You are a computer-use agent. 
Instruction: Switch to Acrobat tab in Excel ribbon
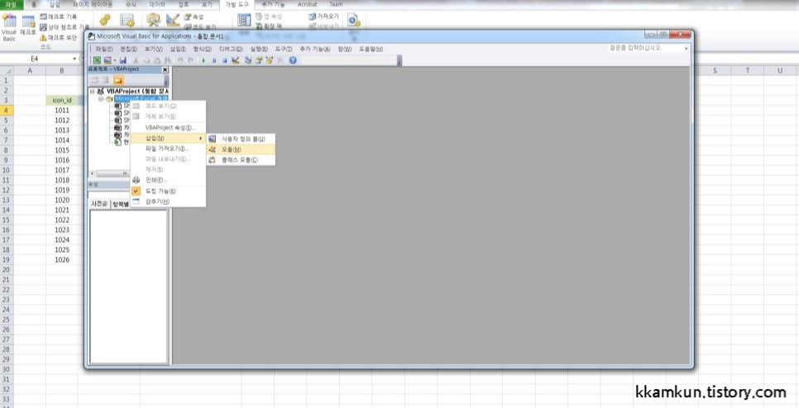pos(307,5)
